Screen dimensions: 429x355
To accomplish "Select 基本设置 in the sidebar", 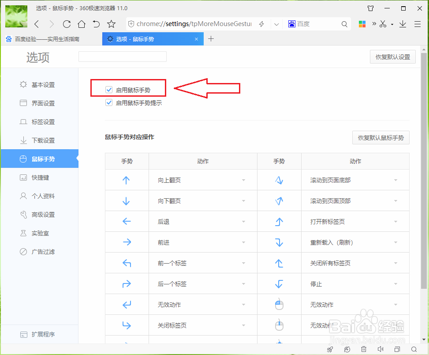I will [44, 85].
